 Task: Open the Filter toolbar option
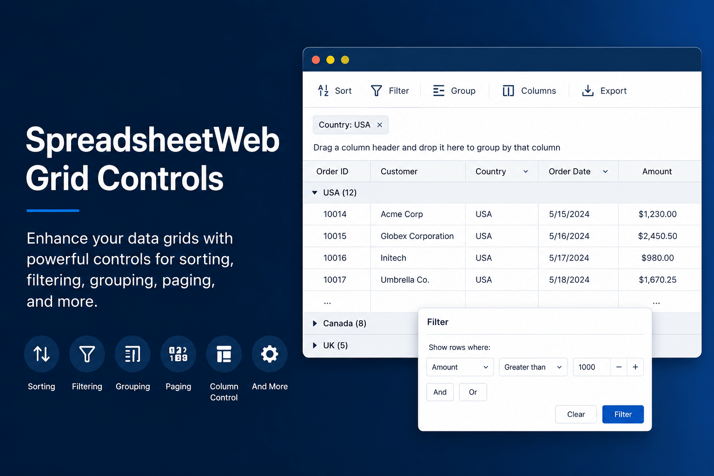click(390, 91)
